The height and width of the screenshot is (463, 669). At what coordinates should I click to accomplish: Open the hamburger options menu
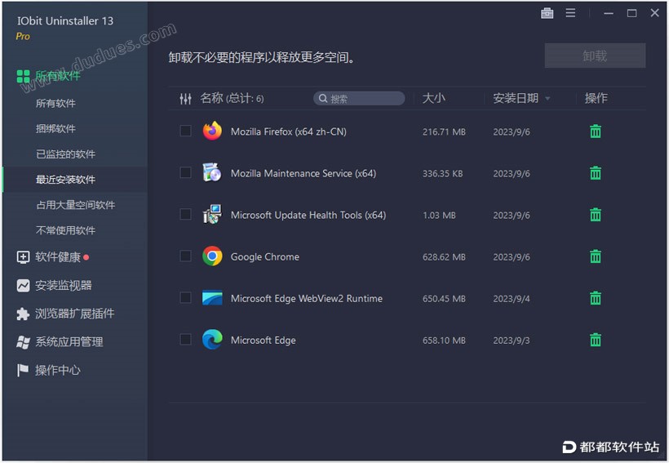(570, 13)
